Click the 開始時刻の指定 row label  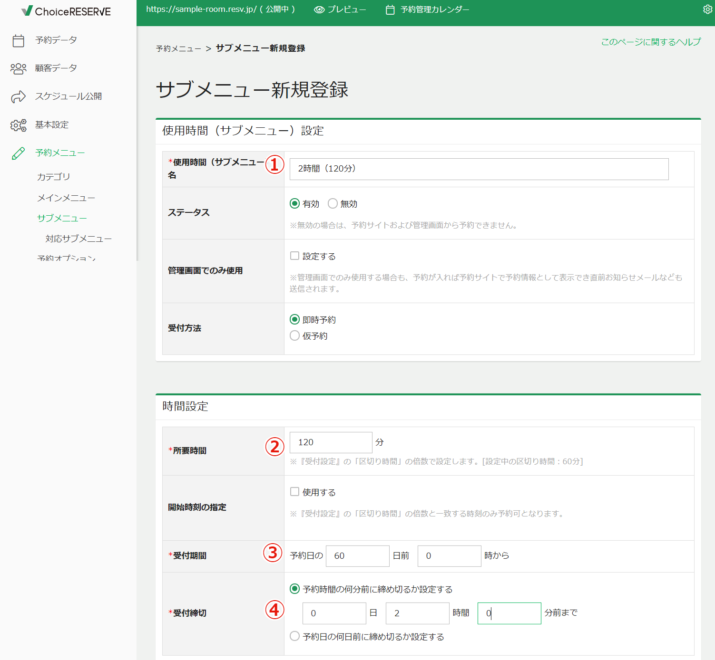(197, 507)
